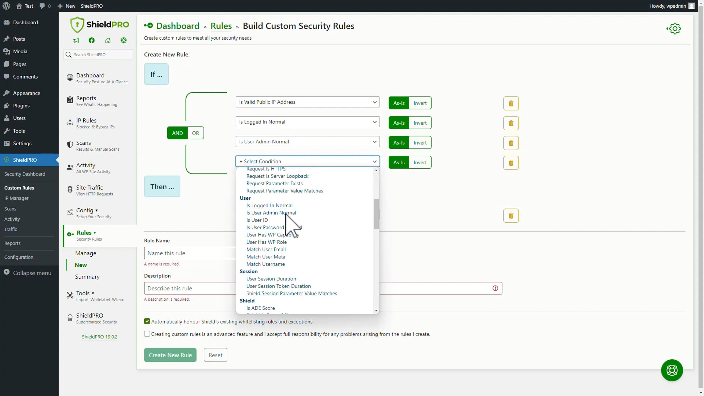Viewport: 704px width, 396px height.
Task: Open IP Manager in WordPress admin menu
Action: coord(16,198)
